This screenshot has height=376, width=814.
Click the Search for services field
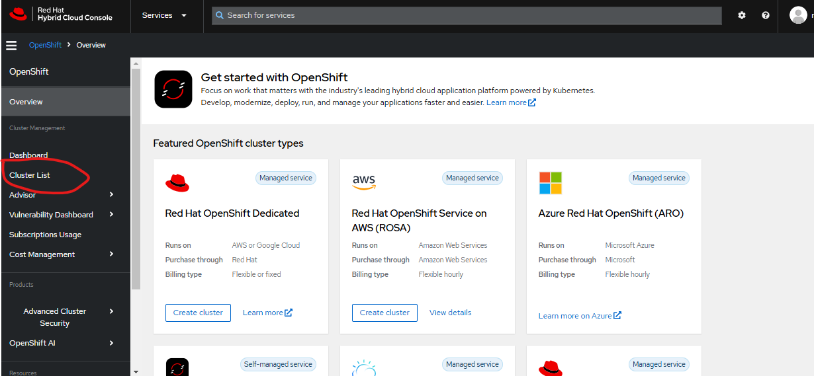point(467,15)
